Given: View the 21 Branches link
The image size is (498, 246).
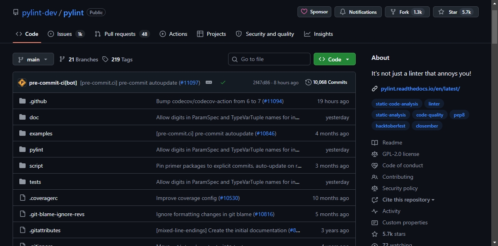Looking at the screenshot, I should point(79,59).
